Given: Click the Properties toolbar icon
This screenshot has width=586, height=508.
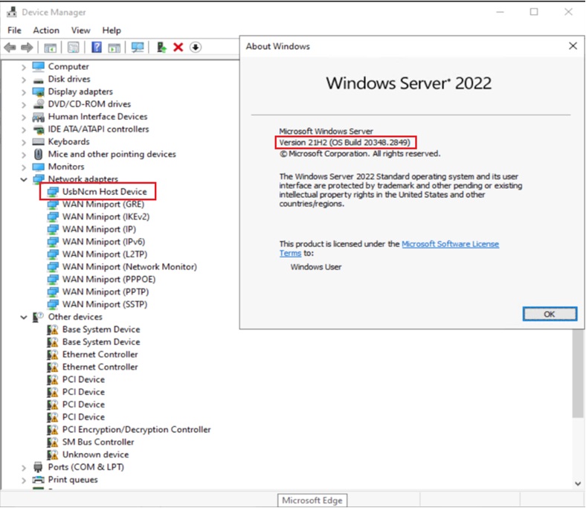Looking at the screenshot, I should (x=73, y=48).
